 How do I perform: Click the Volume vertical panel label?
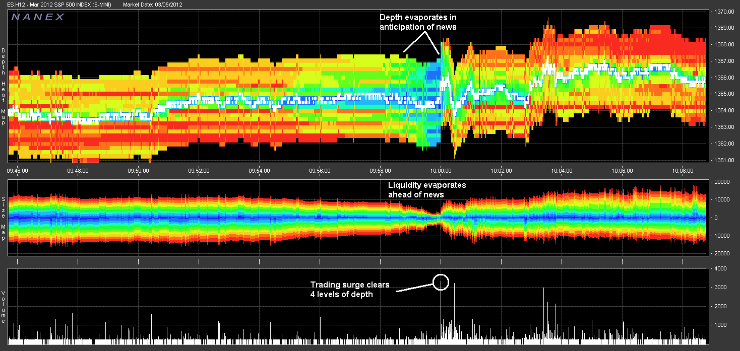(4, 307)
